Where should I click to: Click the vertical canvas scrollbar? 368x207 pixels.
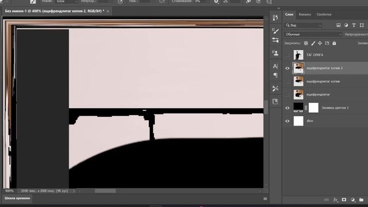266,107
